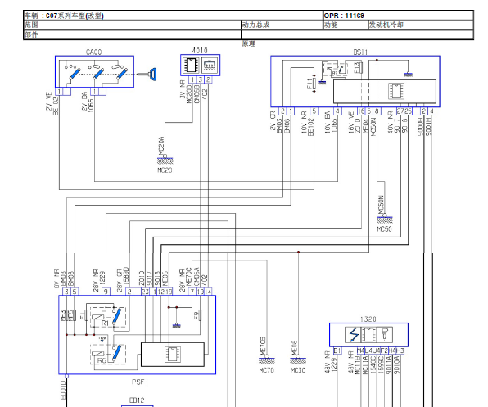This screenshot has height=407, width=488.
Task: Click the chip icon in component 1320
Action: tap(368, 335)
